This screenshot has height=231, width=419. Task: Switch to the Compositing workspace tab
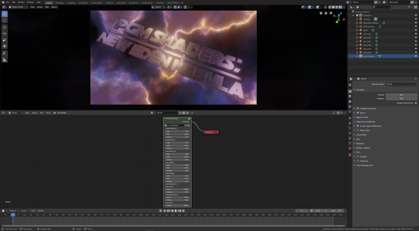(x=147, y=3)
